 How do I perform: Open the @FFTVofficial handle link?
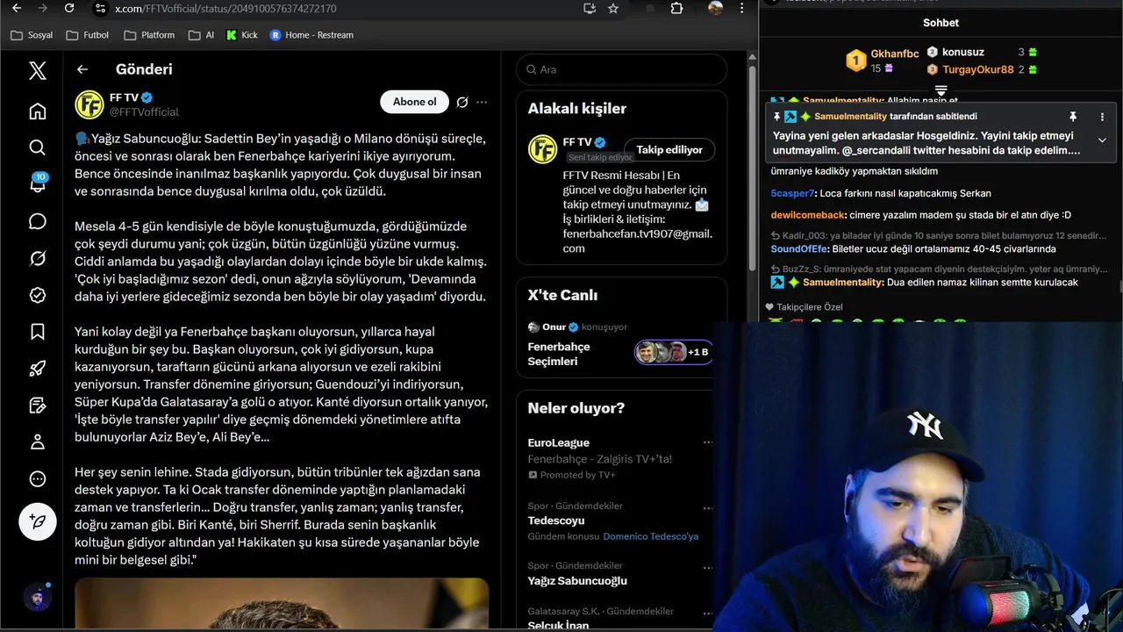(x=144, y=112)
